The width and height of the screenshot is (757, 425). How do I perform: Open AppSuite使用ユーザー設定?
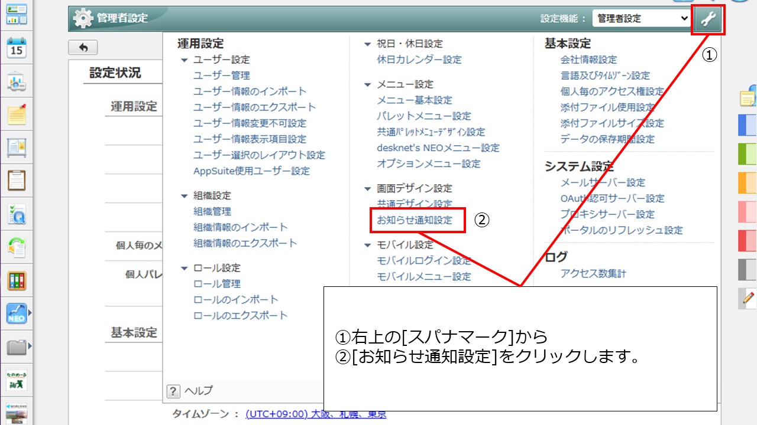click(x=252, y=171)
